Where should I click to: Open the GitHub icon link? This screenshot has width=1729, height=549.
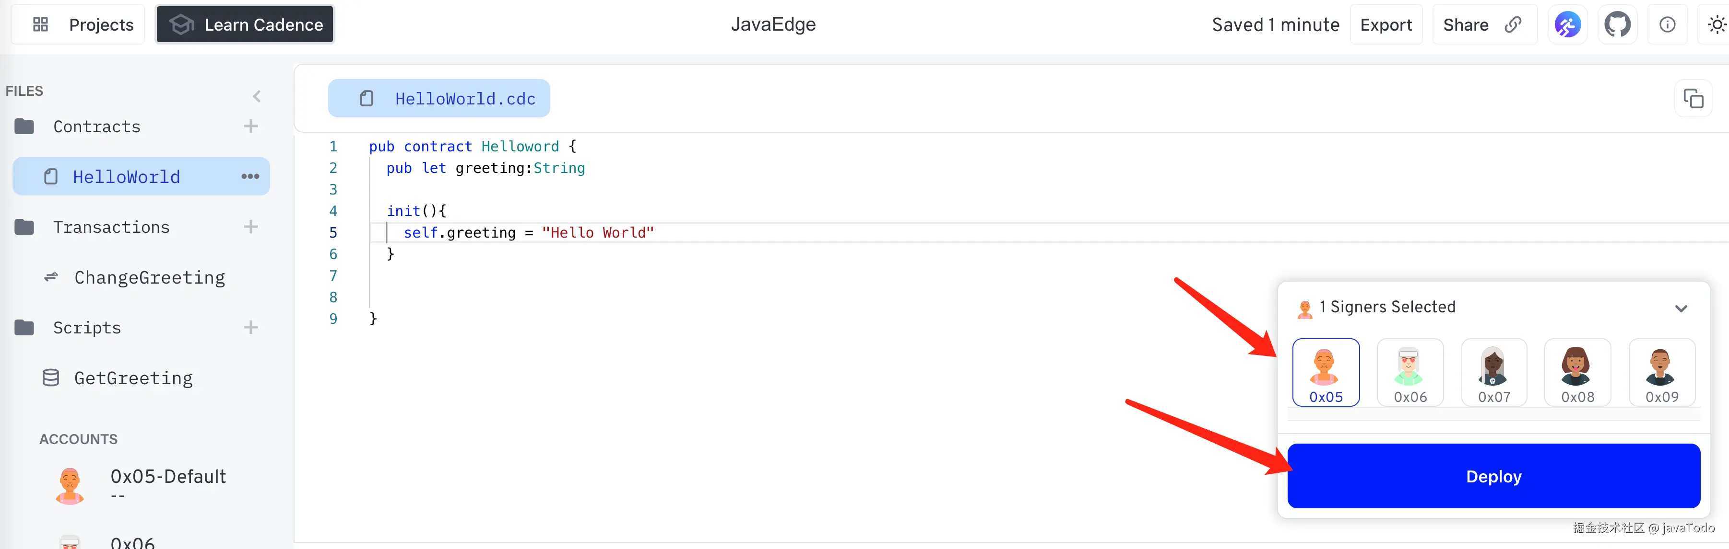click(x=1617, y=25)
